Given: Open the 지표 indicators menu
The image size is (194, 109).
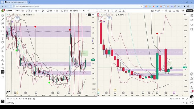Looking at the screenshot, I should [x=49, y=11].
